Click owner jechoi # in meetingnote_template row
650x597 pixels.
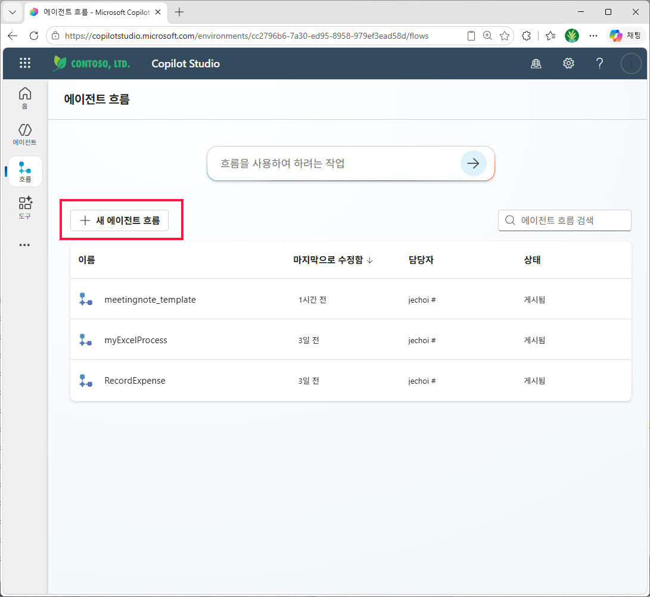tap(422, 299)
